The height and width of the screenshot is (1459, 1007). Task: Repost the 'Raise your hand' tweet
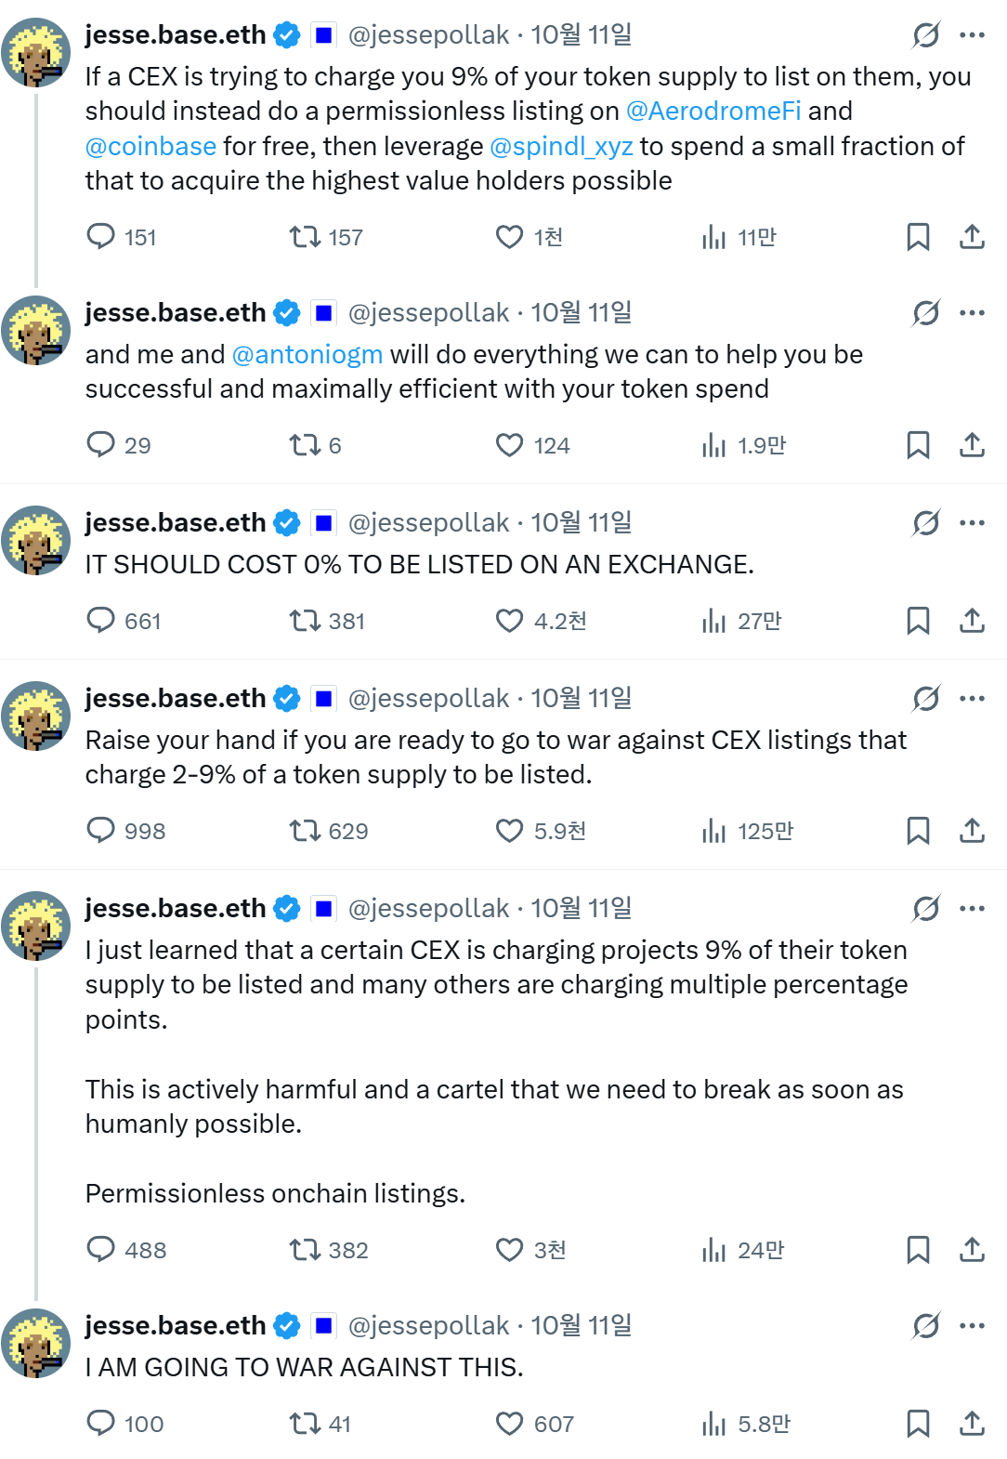(304, 830)
